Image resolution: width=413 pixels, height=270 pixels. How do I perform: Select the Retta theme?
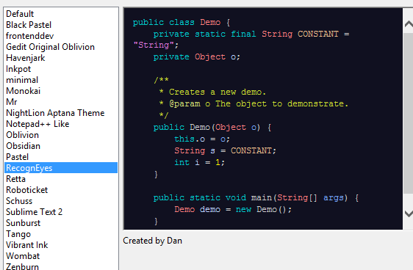tap(61, 179)
